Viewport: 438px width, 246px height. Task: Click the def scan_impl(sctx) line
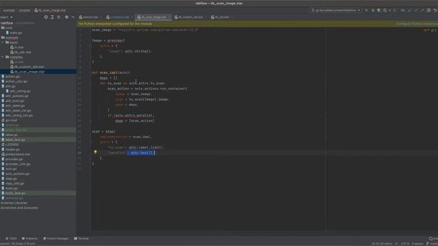point(111,72)
